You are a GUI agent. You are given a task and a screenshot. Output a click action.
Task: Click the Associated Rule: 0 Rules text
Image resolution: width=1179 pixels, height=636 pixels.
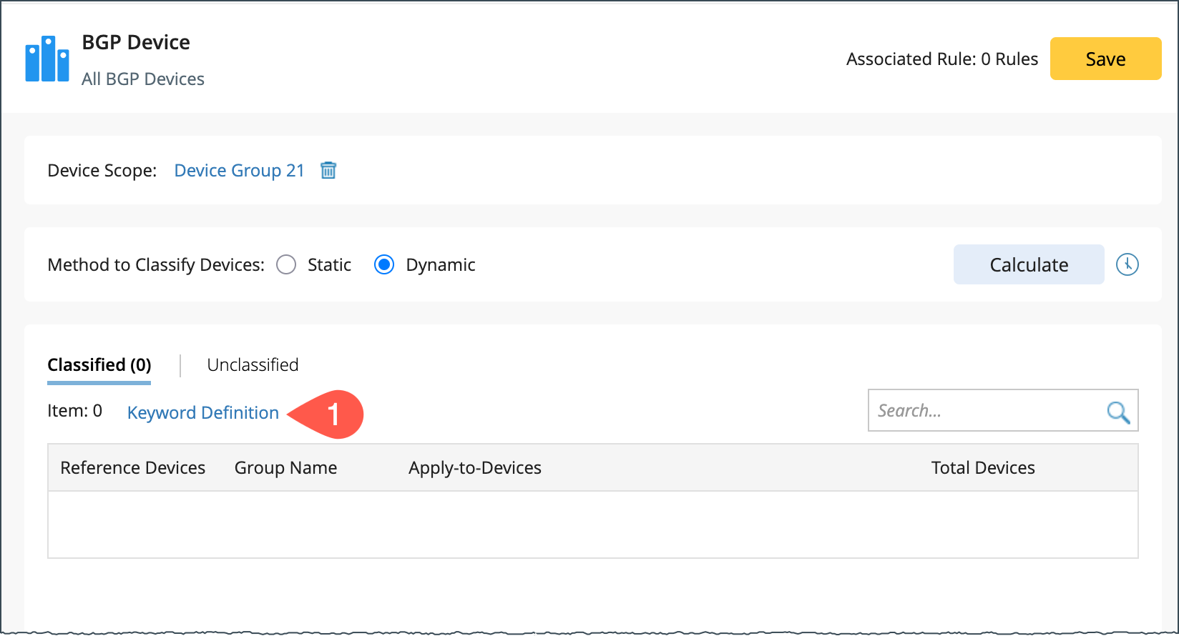pos(941,59)
